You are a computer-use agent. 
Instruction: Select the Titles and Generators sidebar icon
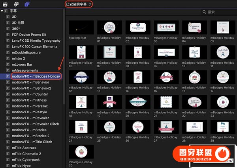pos(26,4)
